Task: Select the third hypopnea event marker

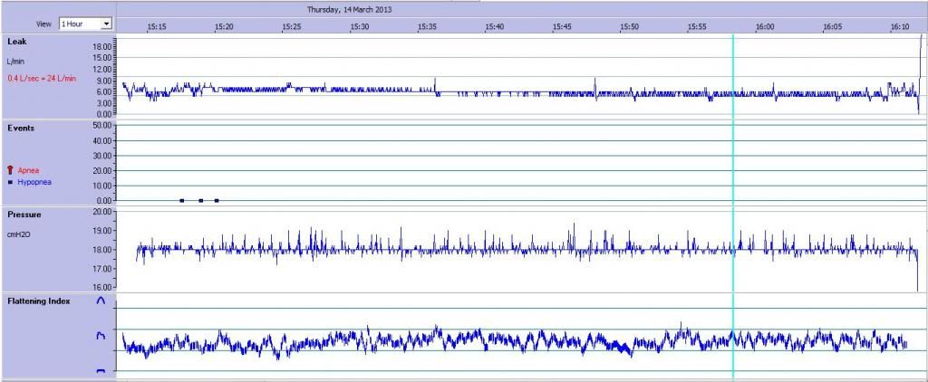Action: point(217,200)
